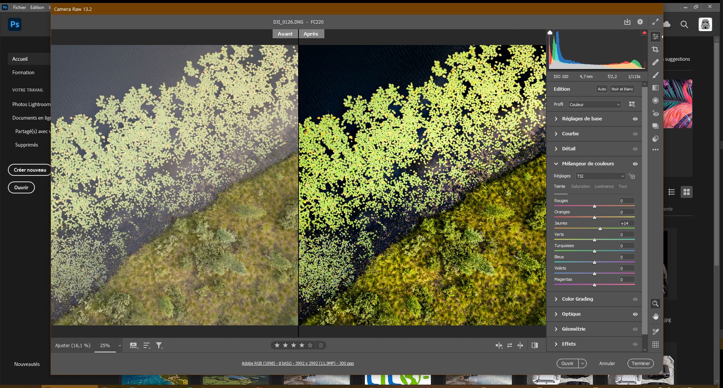Screen dimensions: 723x388
Task: Click the Jaunes hue slider handle
Action: click(600, 228)
